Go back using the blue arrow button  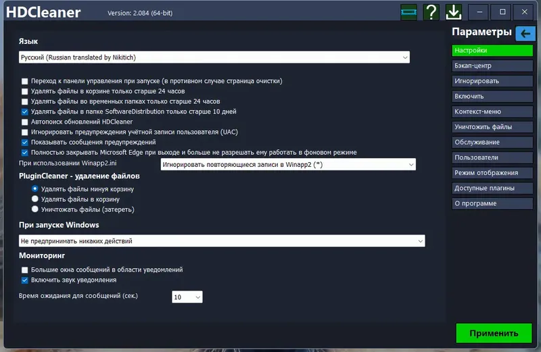tap(525, 33)
